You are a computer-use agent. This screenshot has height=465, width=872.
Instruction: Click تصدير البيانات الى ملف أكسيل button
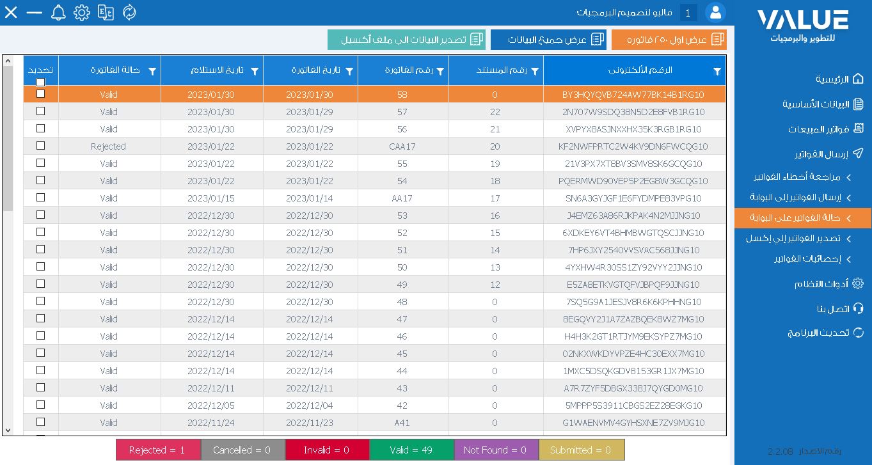click(407, 40)
